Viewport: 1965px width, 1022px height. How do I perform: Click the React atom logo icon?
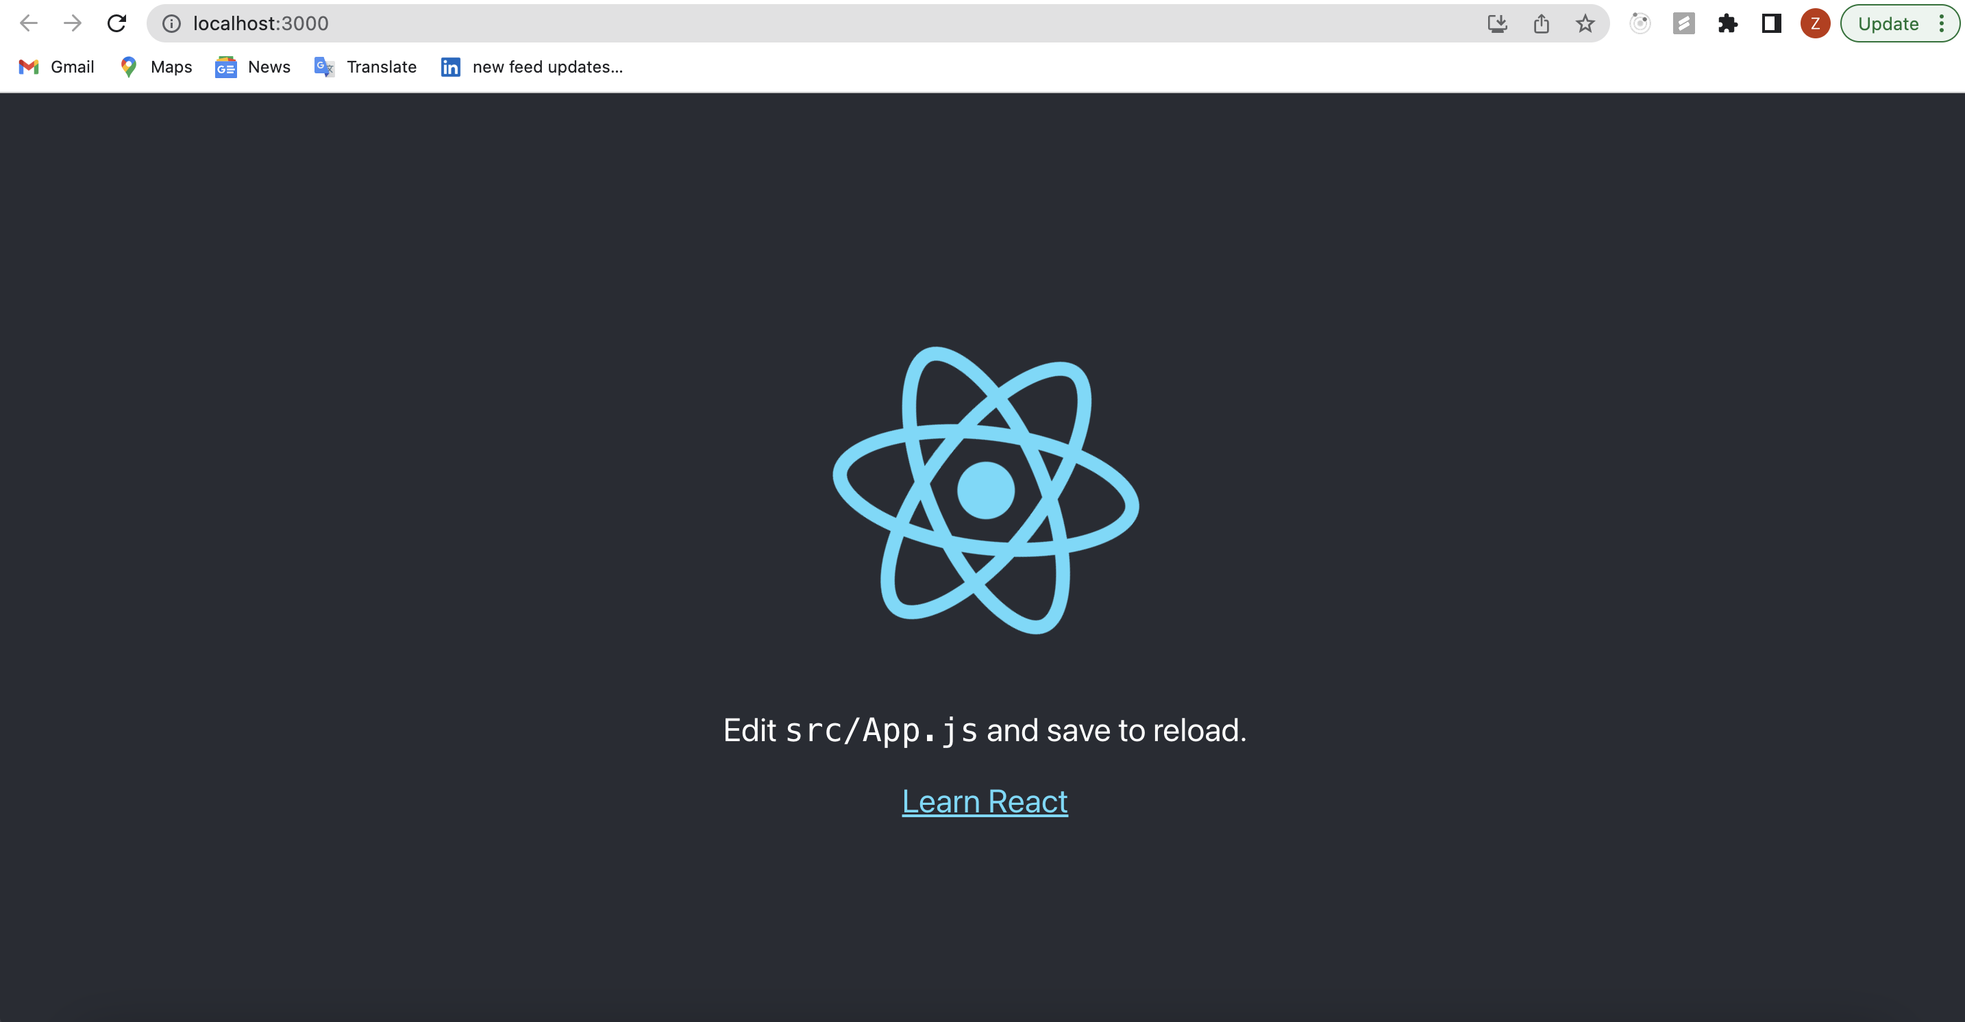coord(985,490)
